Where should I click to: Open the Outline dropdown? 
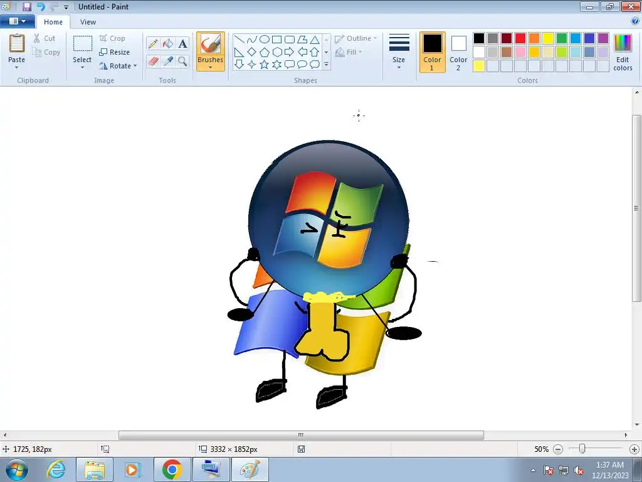point(356,38)
